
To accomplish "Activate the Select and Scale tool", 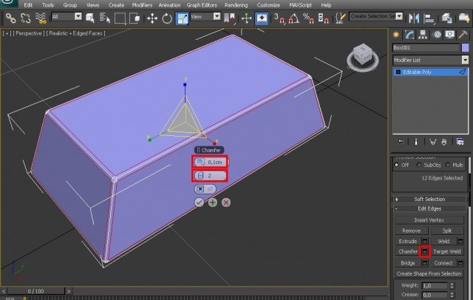I will [x=182, y=18].
